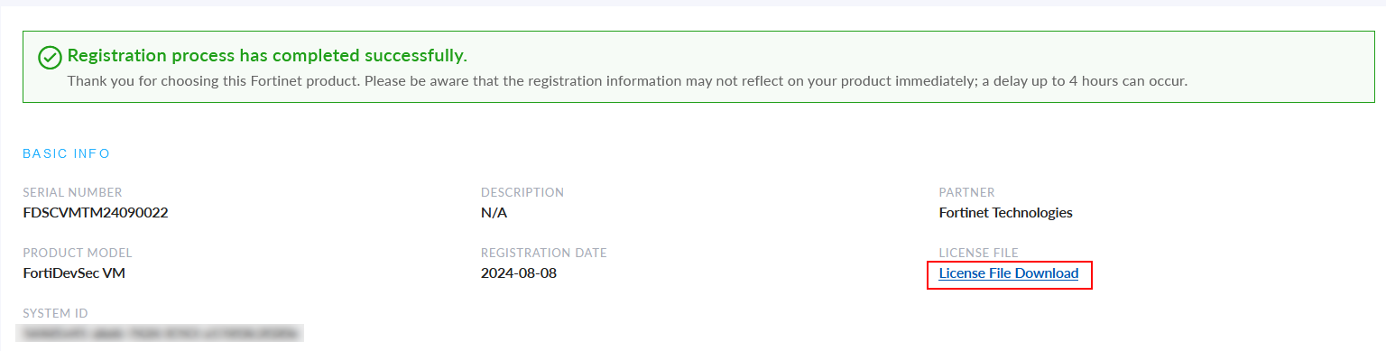This screenshot has height=351, width=1386.
Task: Click the SERIAL NUMBER field label
Action: click(x=72, y=192)
